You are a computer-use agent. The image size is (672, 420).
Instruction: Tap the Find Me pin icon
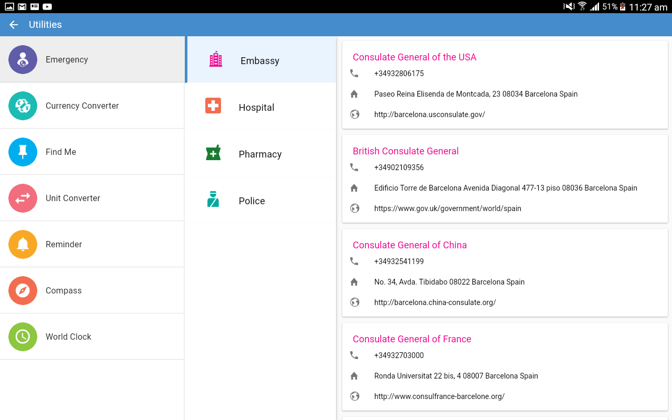(23, 152)
